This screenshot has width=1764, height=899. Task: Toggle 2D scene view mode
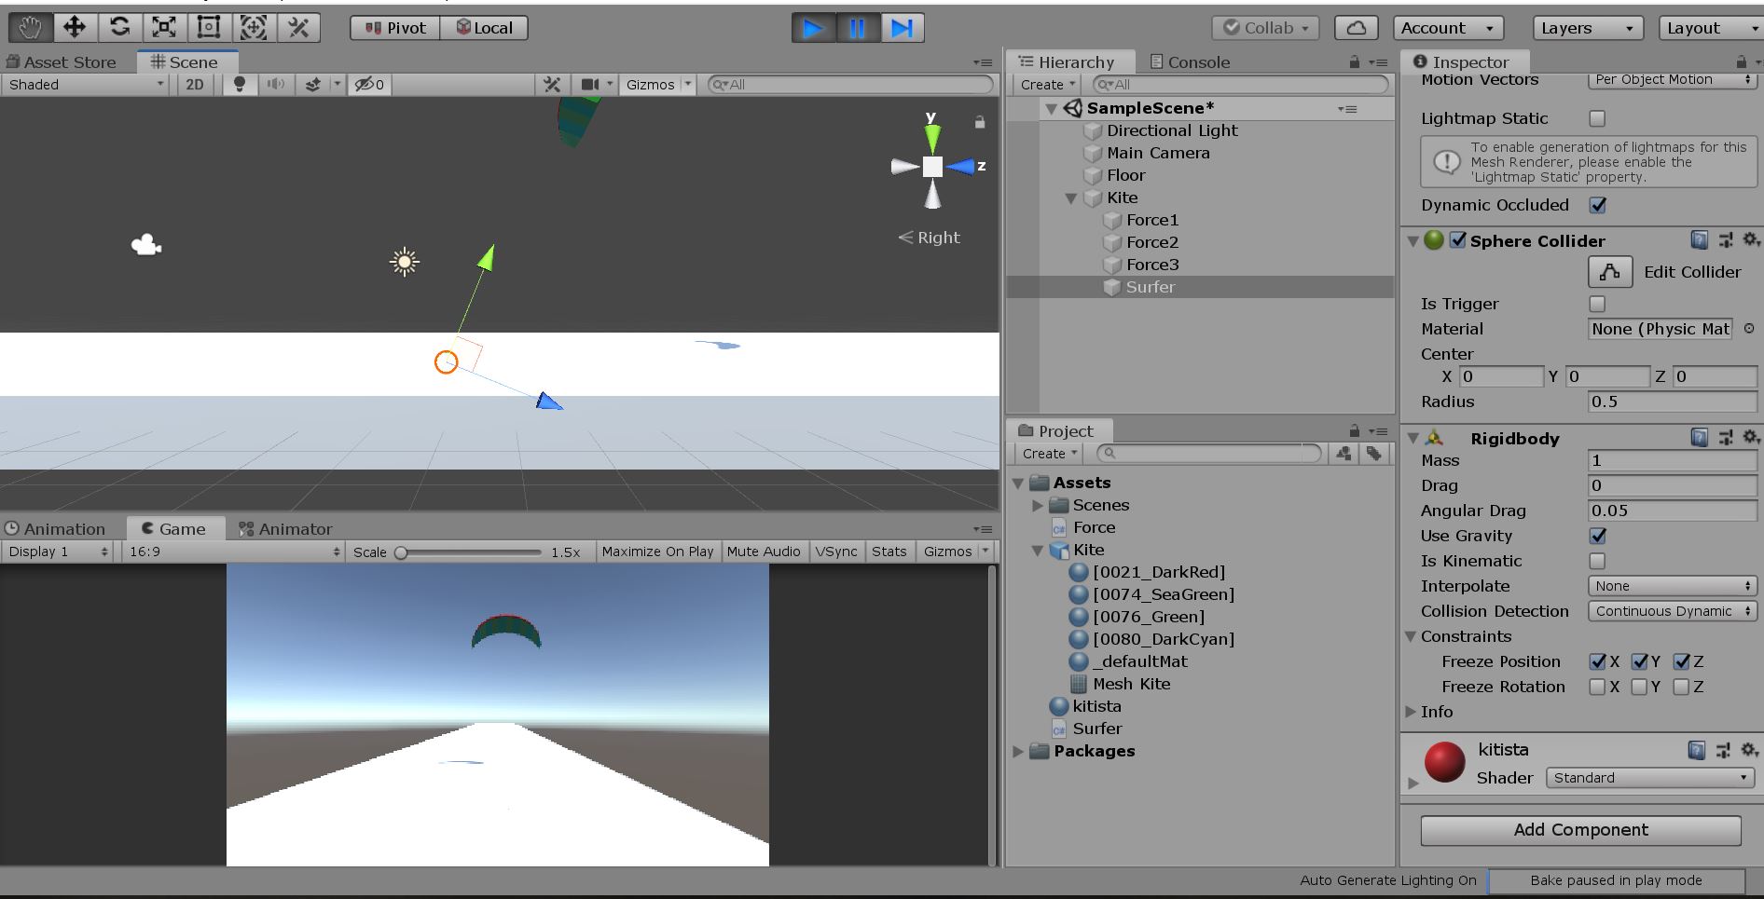coord(195,84)
